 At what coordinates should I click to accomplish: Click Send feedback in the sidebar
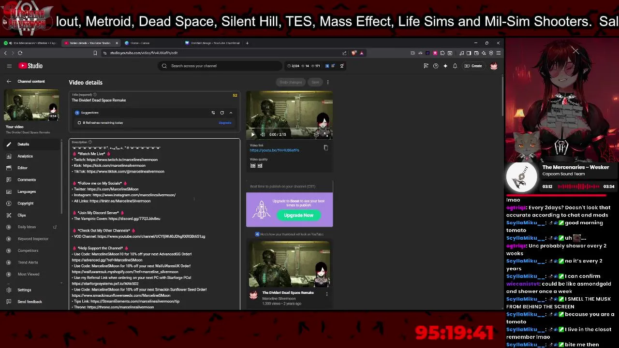(x=31, y=302)
